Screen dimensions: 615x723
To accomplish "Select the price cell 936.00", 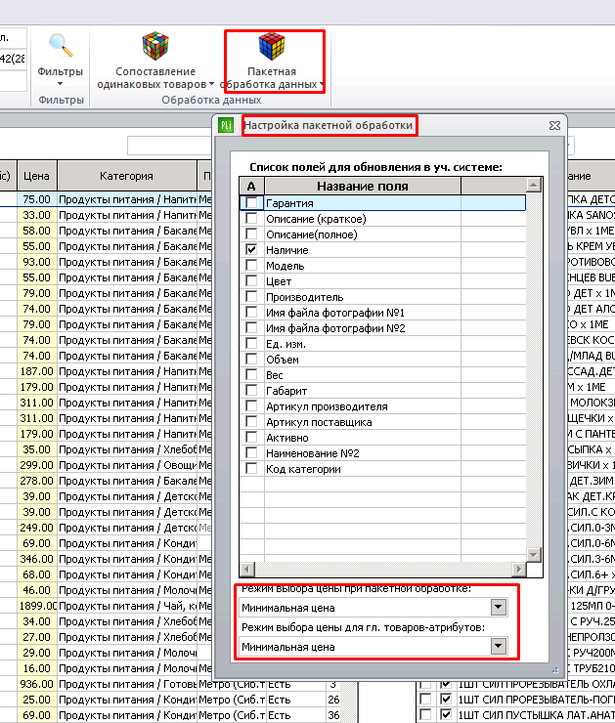I will pyautogui.click(x=37, y=684).
